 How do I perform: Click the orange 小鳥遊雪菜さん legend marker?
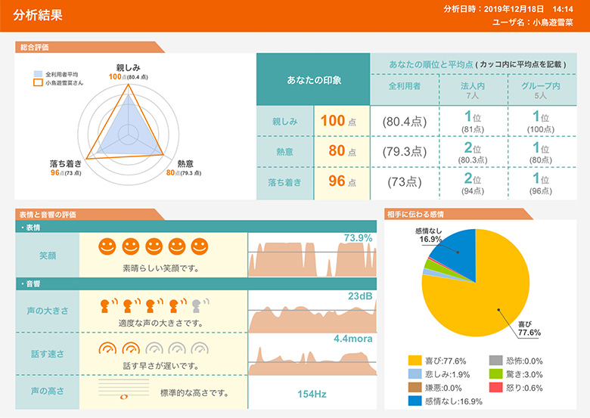[x=38, y=83]
